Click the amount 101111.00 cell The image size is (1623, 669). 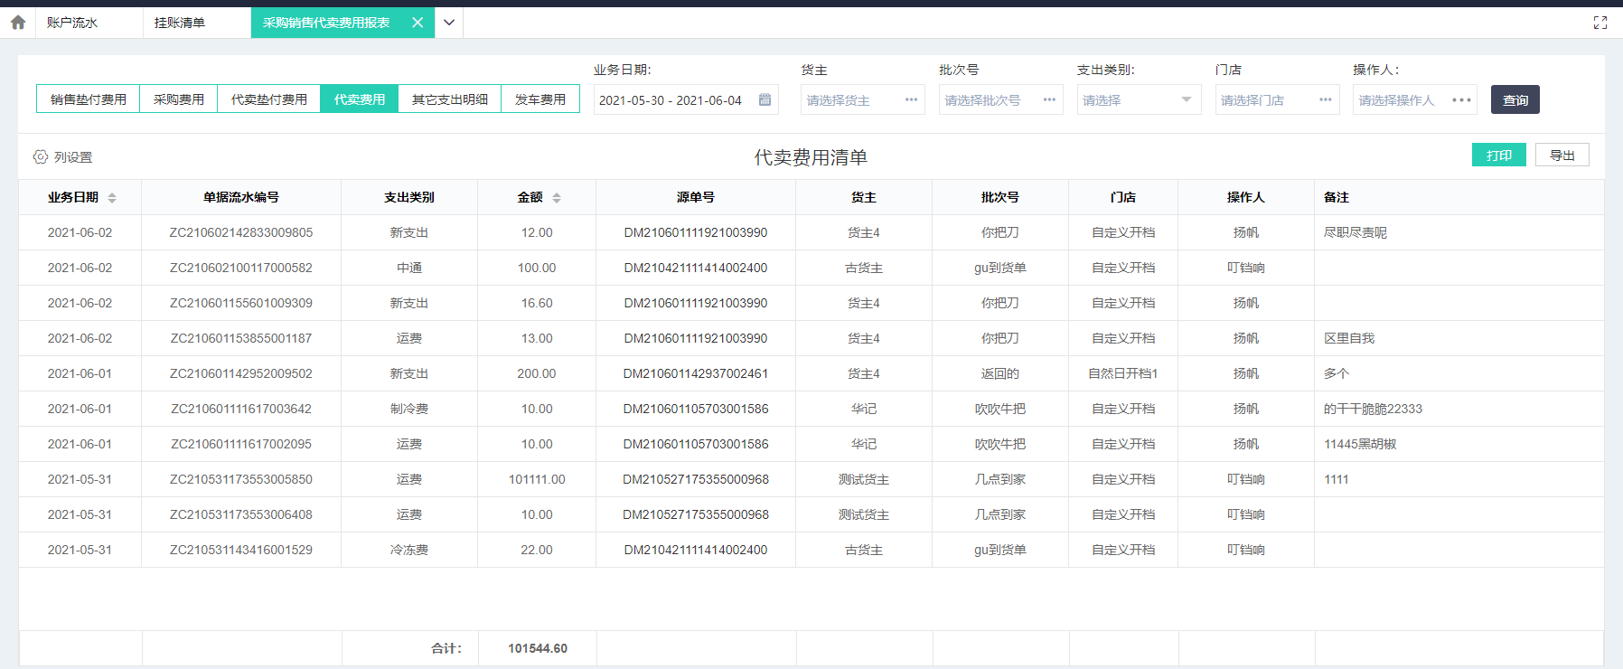[x=537, y=479]
